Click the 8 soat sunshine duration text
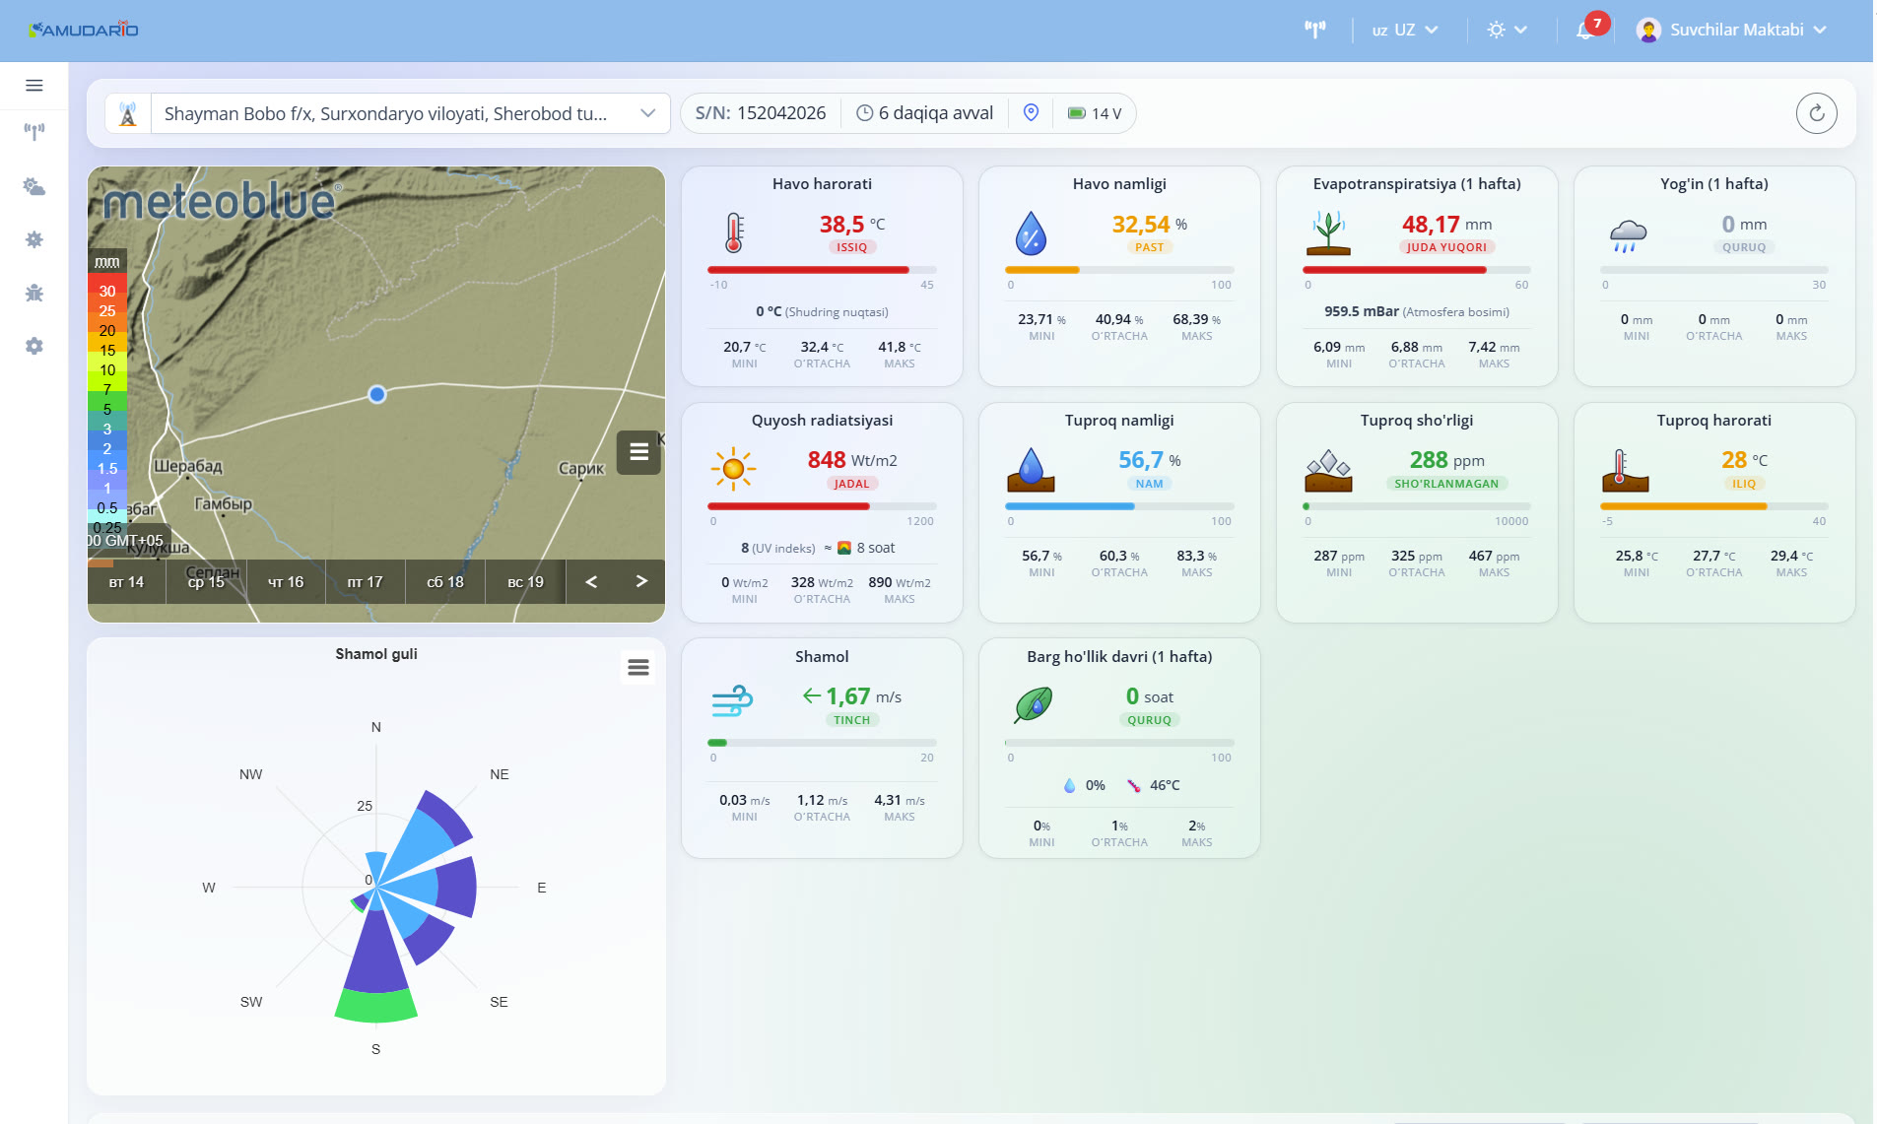 875,548
